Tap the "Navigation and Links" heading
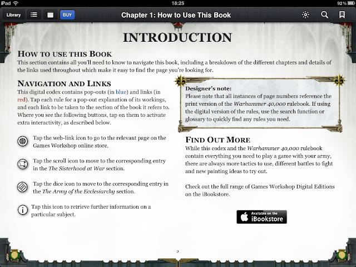This screenshot has height=267, width=356. click(65, 83)
